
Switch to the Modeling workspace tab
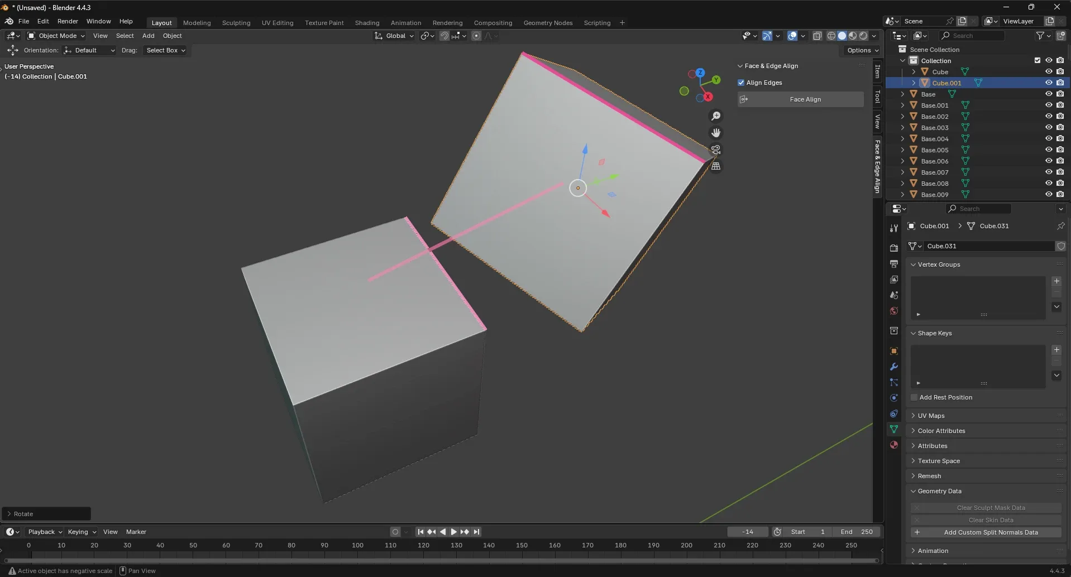[197, 23]
